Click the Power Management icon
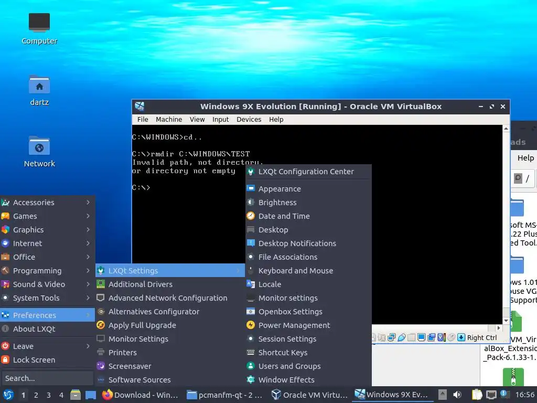Screen dimensions: 537x403 point(251,325)
